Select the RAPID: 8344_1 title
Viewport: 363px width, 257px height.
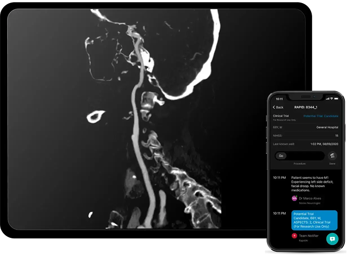(x=305, y=107)
